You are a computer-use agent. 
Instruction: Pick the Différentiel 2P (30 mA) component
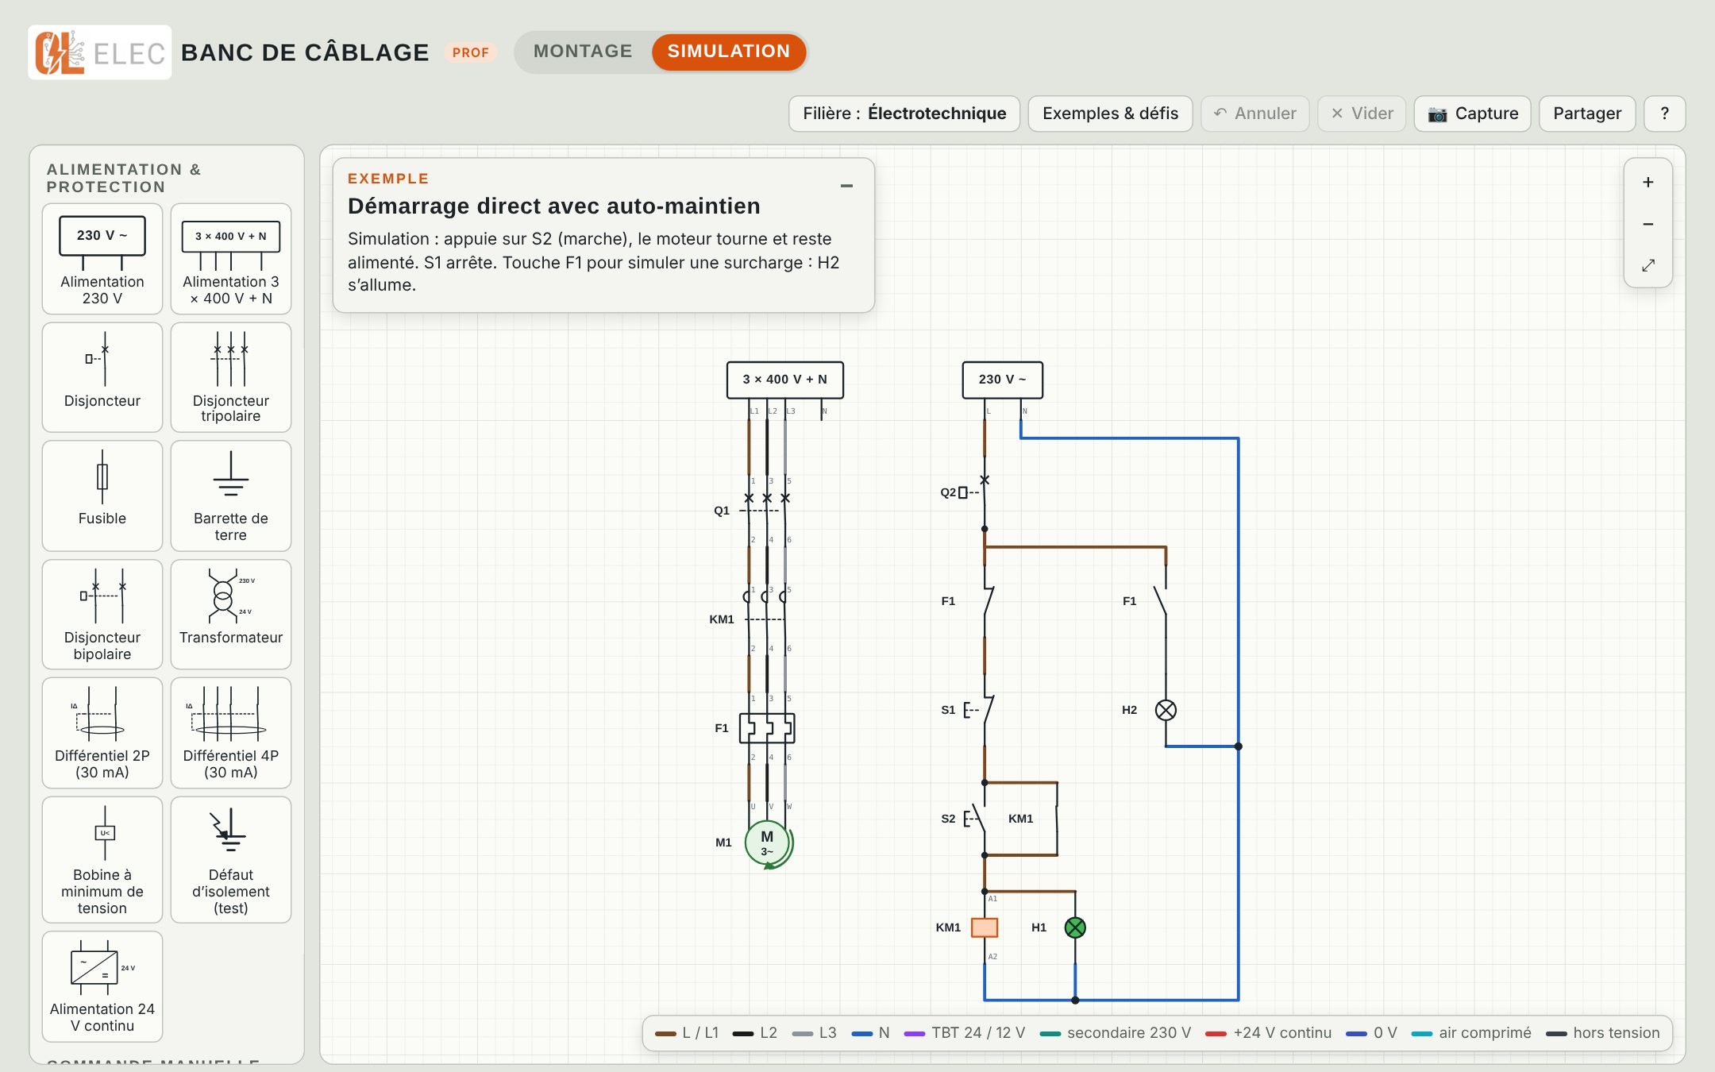pos(102,733)
